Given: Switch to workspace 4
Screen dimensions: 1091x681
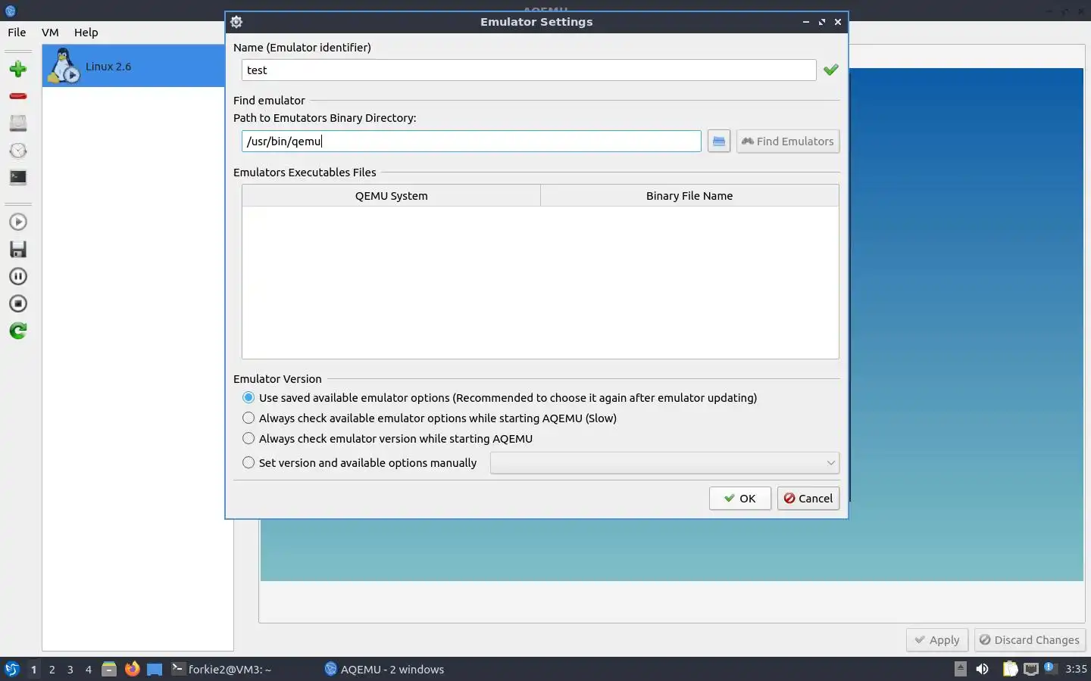Looking at the screenshot, I should tap(88, 670).
